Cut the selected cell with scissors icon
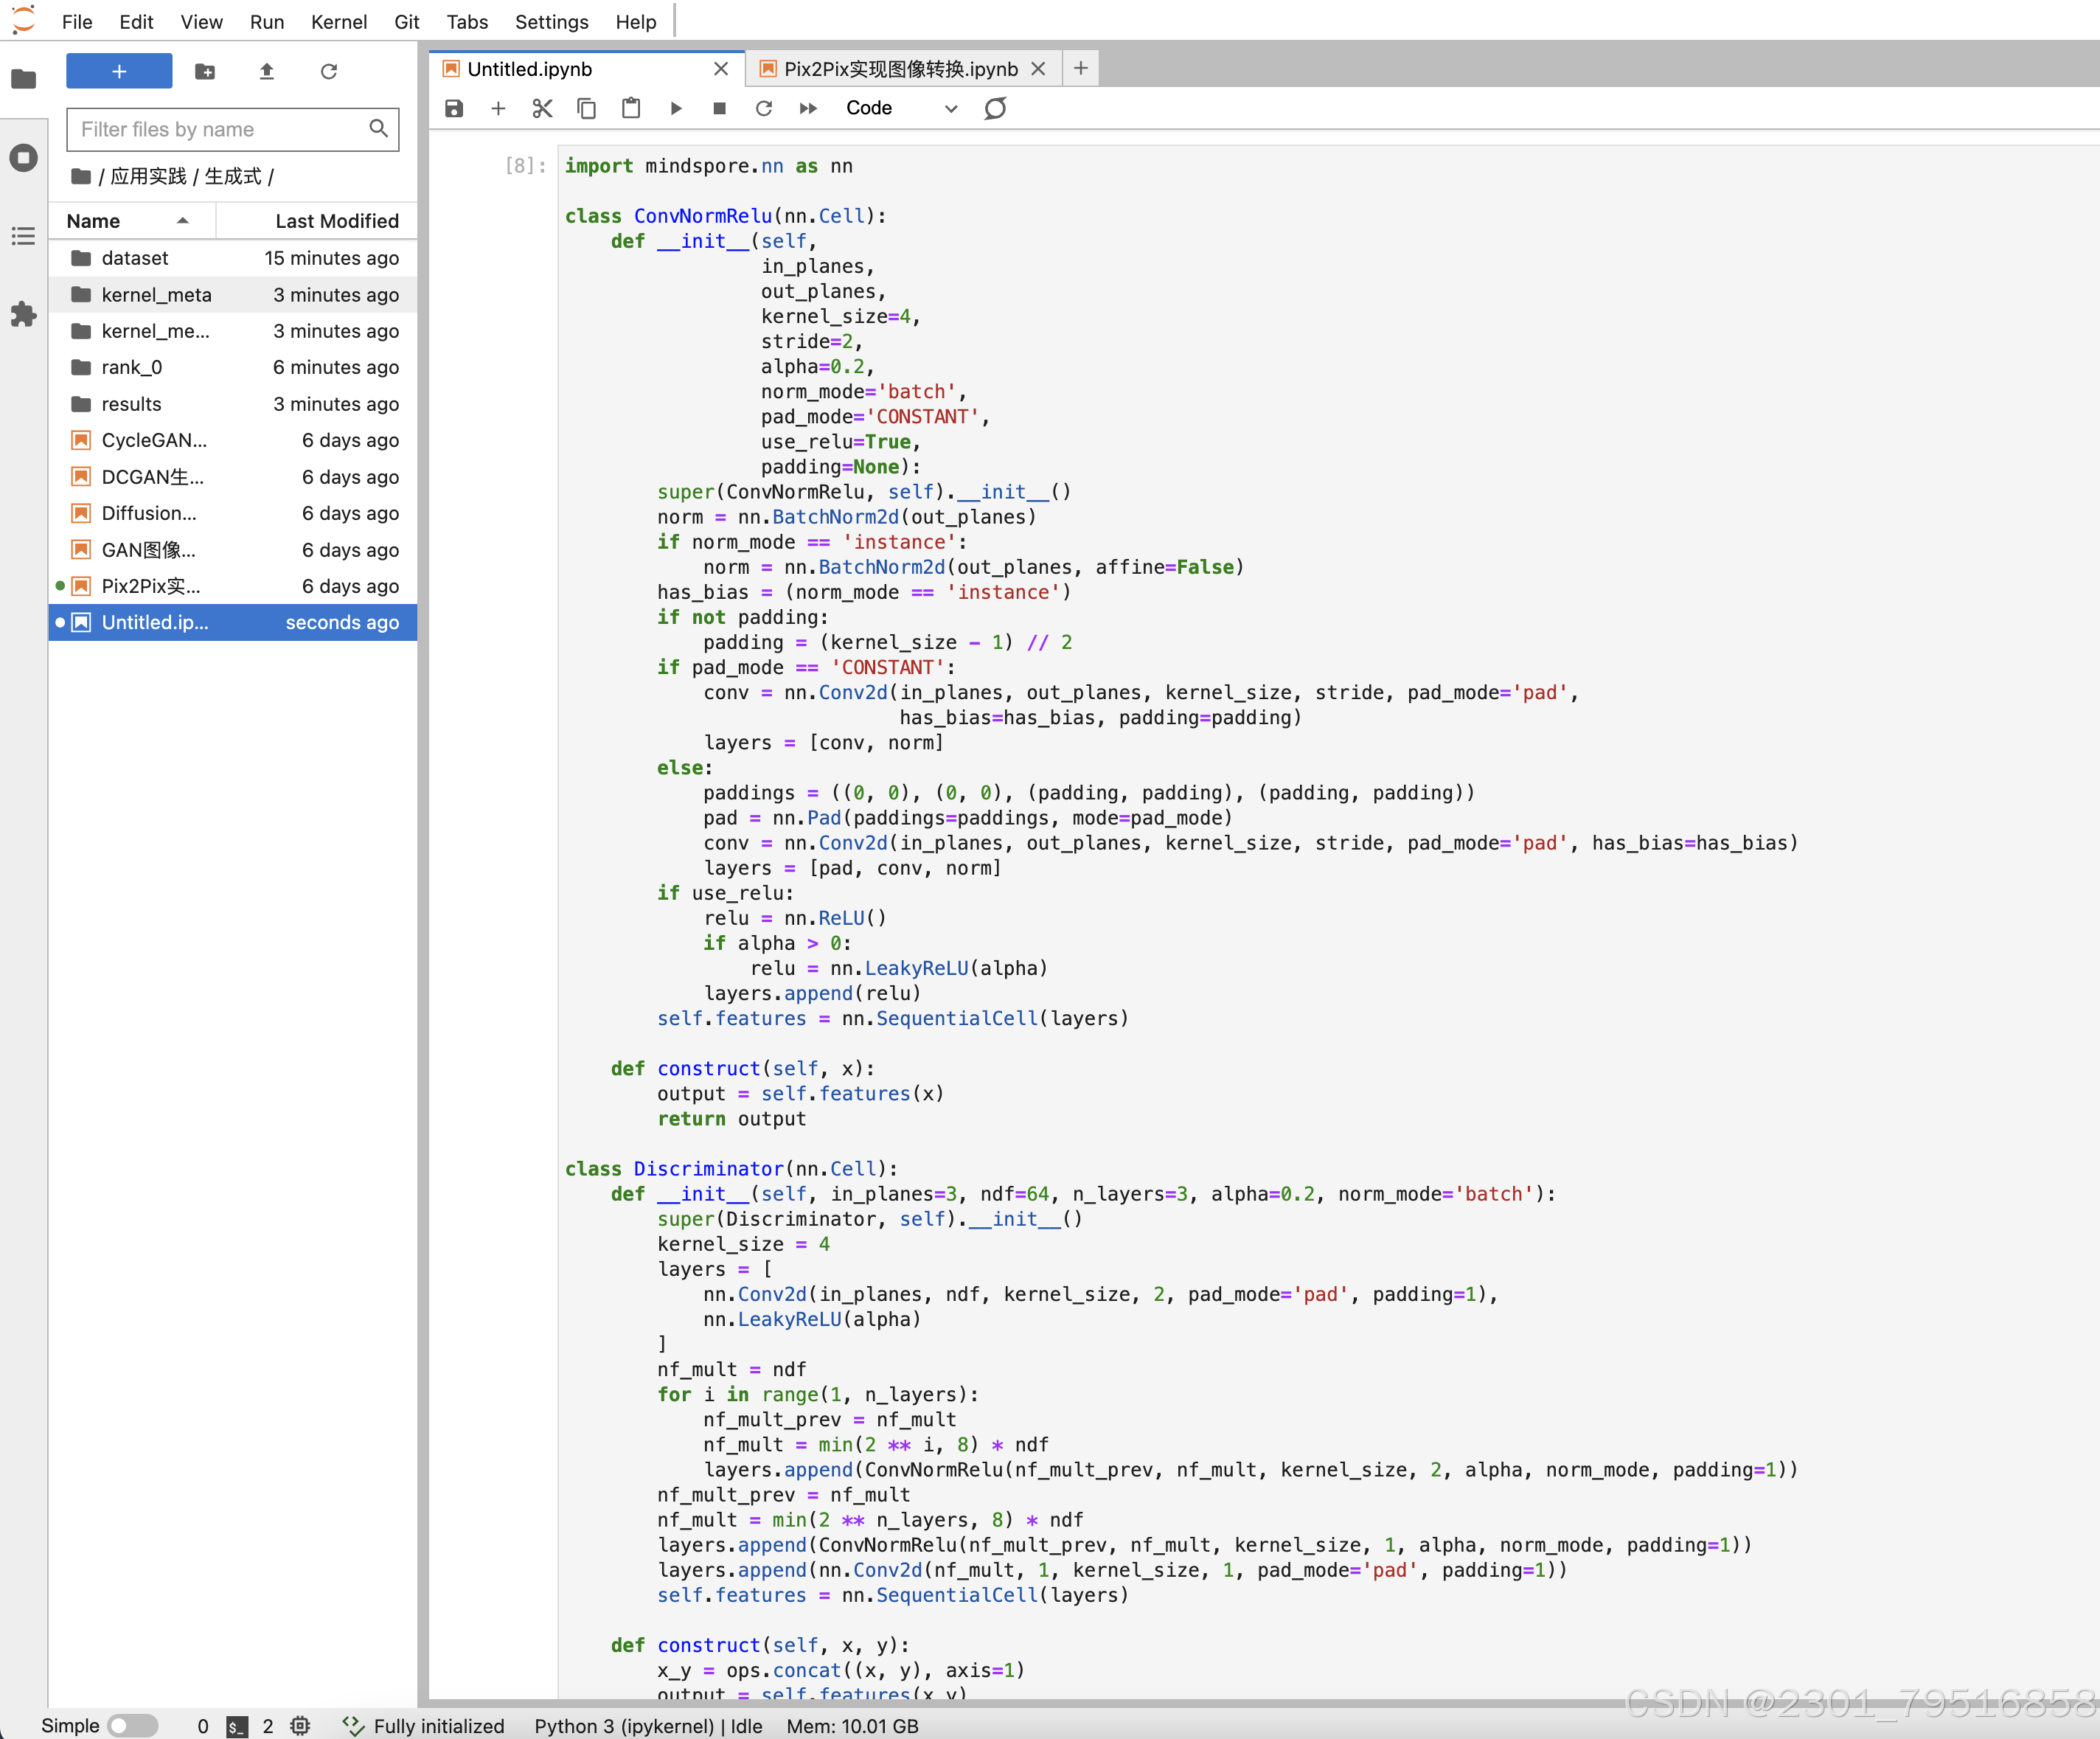Screen dimensions: 2100x1739 tap(542, 108)
